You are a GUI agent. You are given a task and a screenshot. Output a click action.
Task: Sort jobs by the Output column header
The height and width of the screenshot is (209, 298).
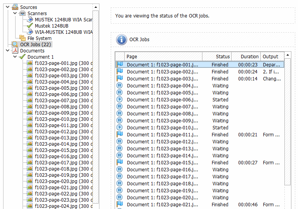point(272,56)
